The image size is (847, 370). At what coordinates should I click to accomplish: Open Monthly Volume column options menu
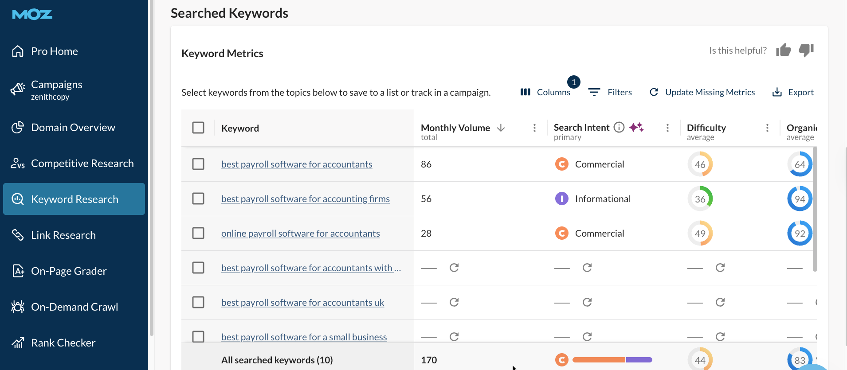click(x=534, y=128)
